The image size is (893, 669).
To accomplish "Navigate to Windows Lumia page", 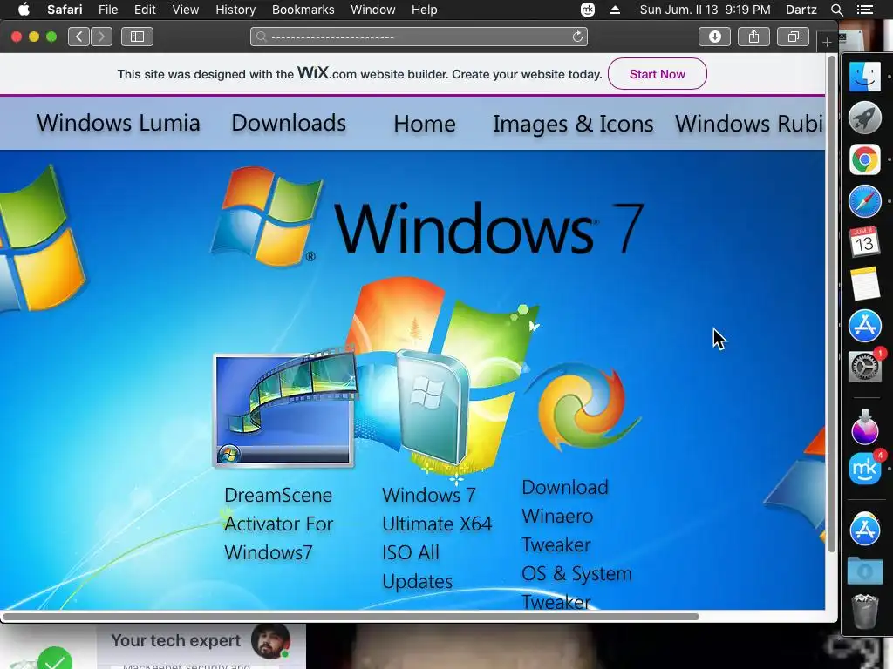I will (119, 123).
